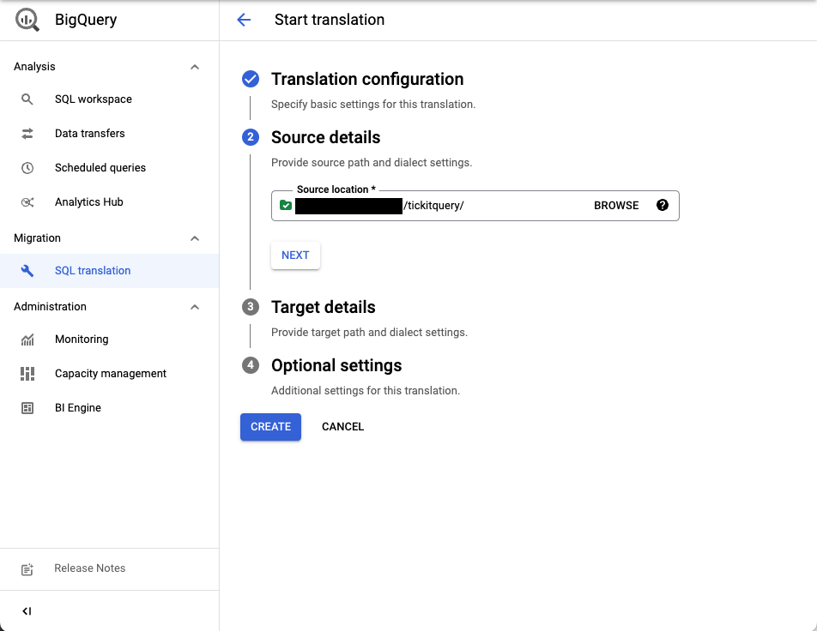
Task: Go to Analytics Hub
Action: click(x=88, y=201)
